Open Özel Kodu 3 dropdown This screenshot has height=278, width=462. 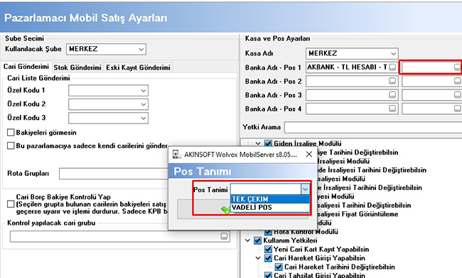point(144,118)
